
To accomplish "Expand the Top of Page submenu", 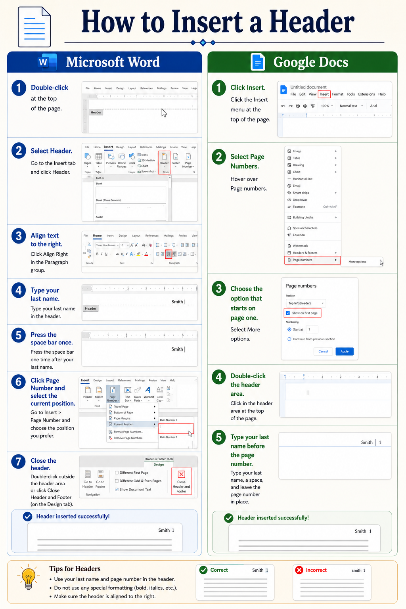I will [x=132, y=406].
